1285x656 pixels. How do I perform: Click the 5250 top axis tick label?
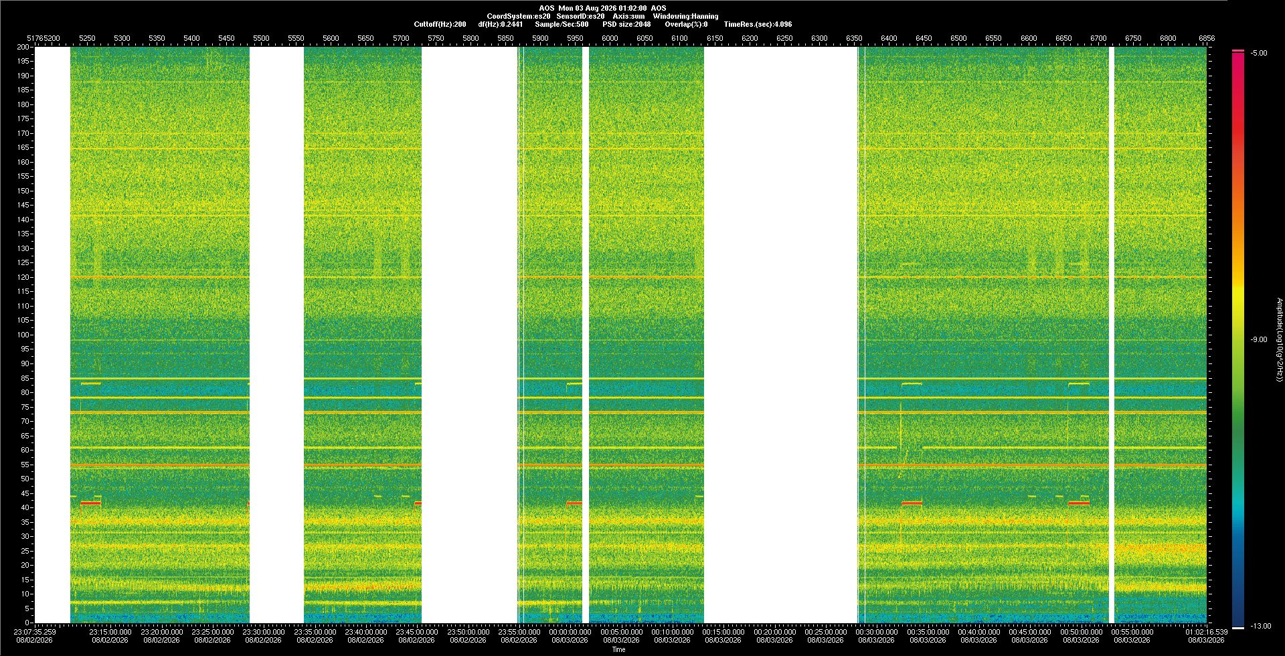coord(87,38)
